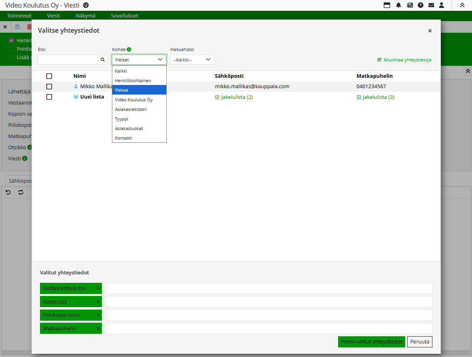This screenshot has width=472, height=357.
Task: Click the Kohde info icon
Action: pyautogui.click(x=129, y=49)
